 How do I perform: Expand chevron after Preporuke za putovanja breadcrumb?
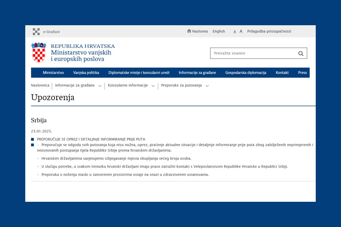207,86
